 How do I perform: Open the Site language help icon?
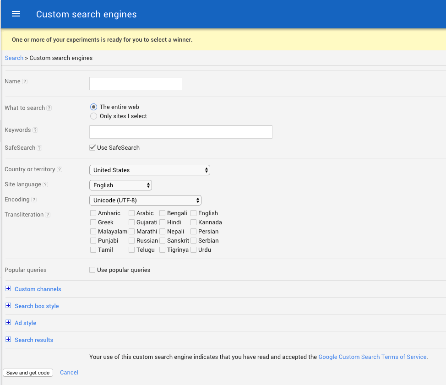point(45,184)
